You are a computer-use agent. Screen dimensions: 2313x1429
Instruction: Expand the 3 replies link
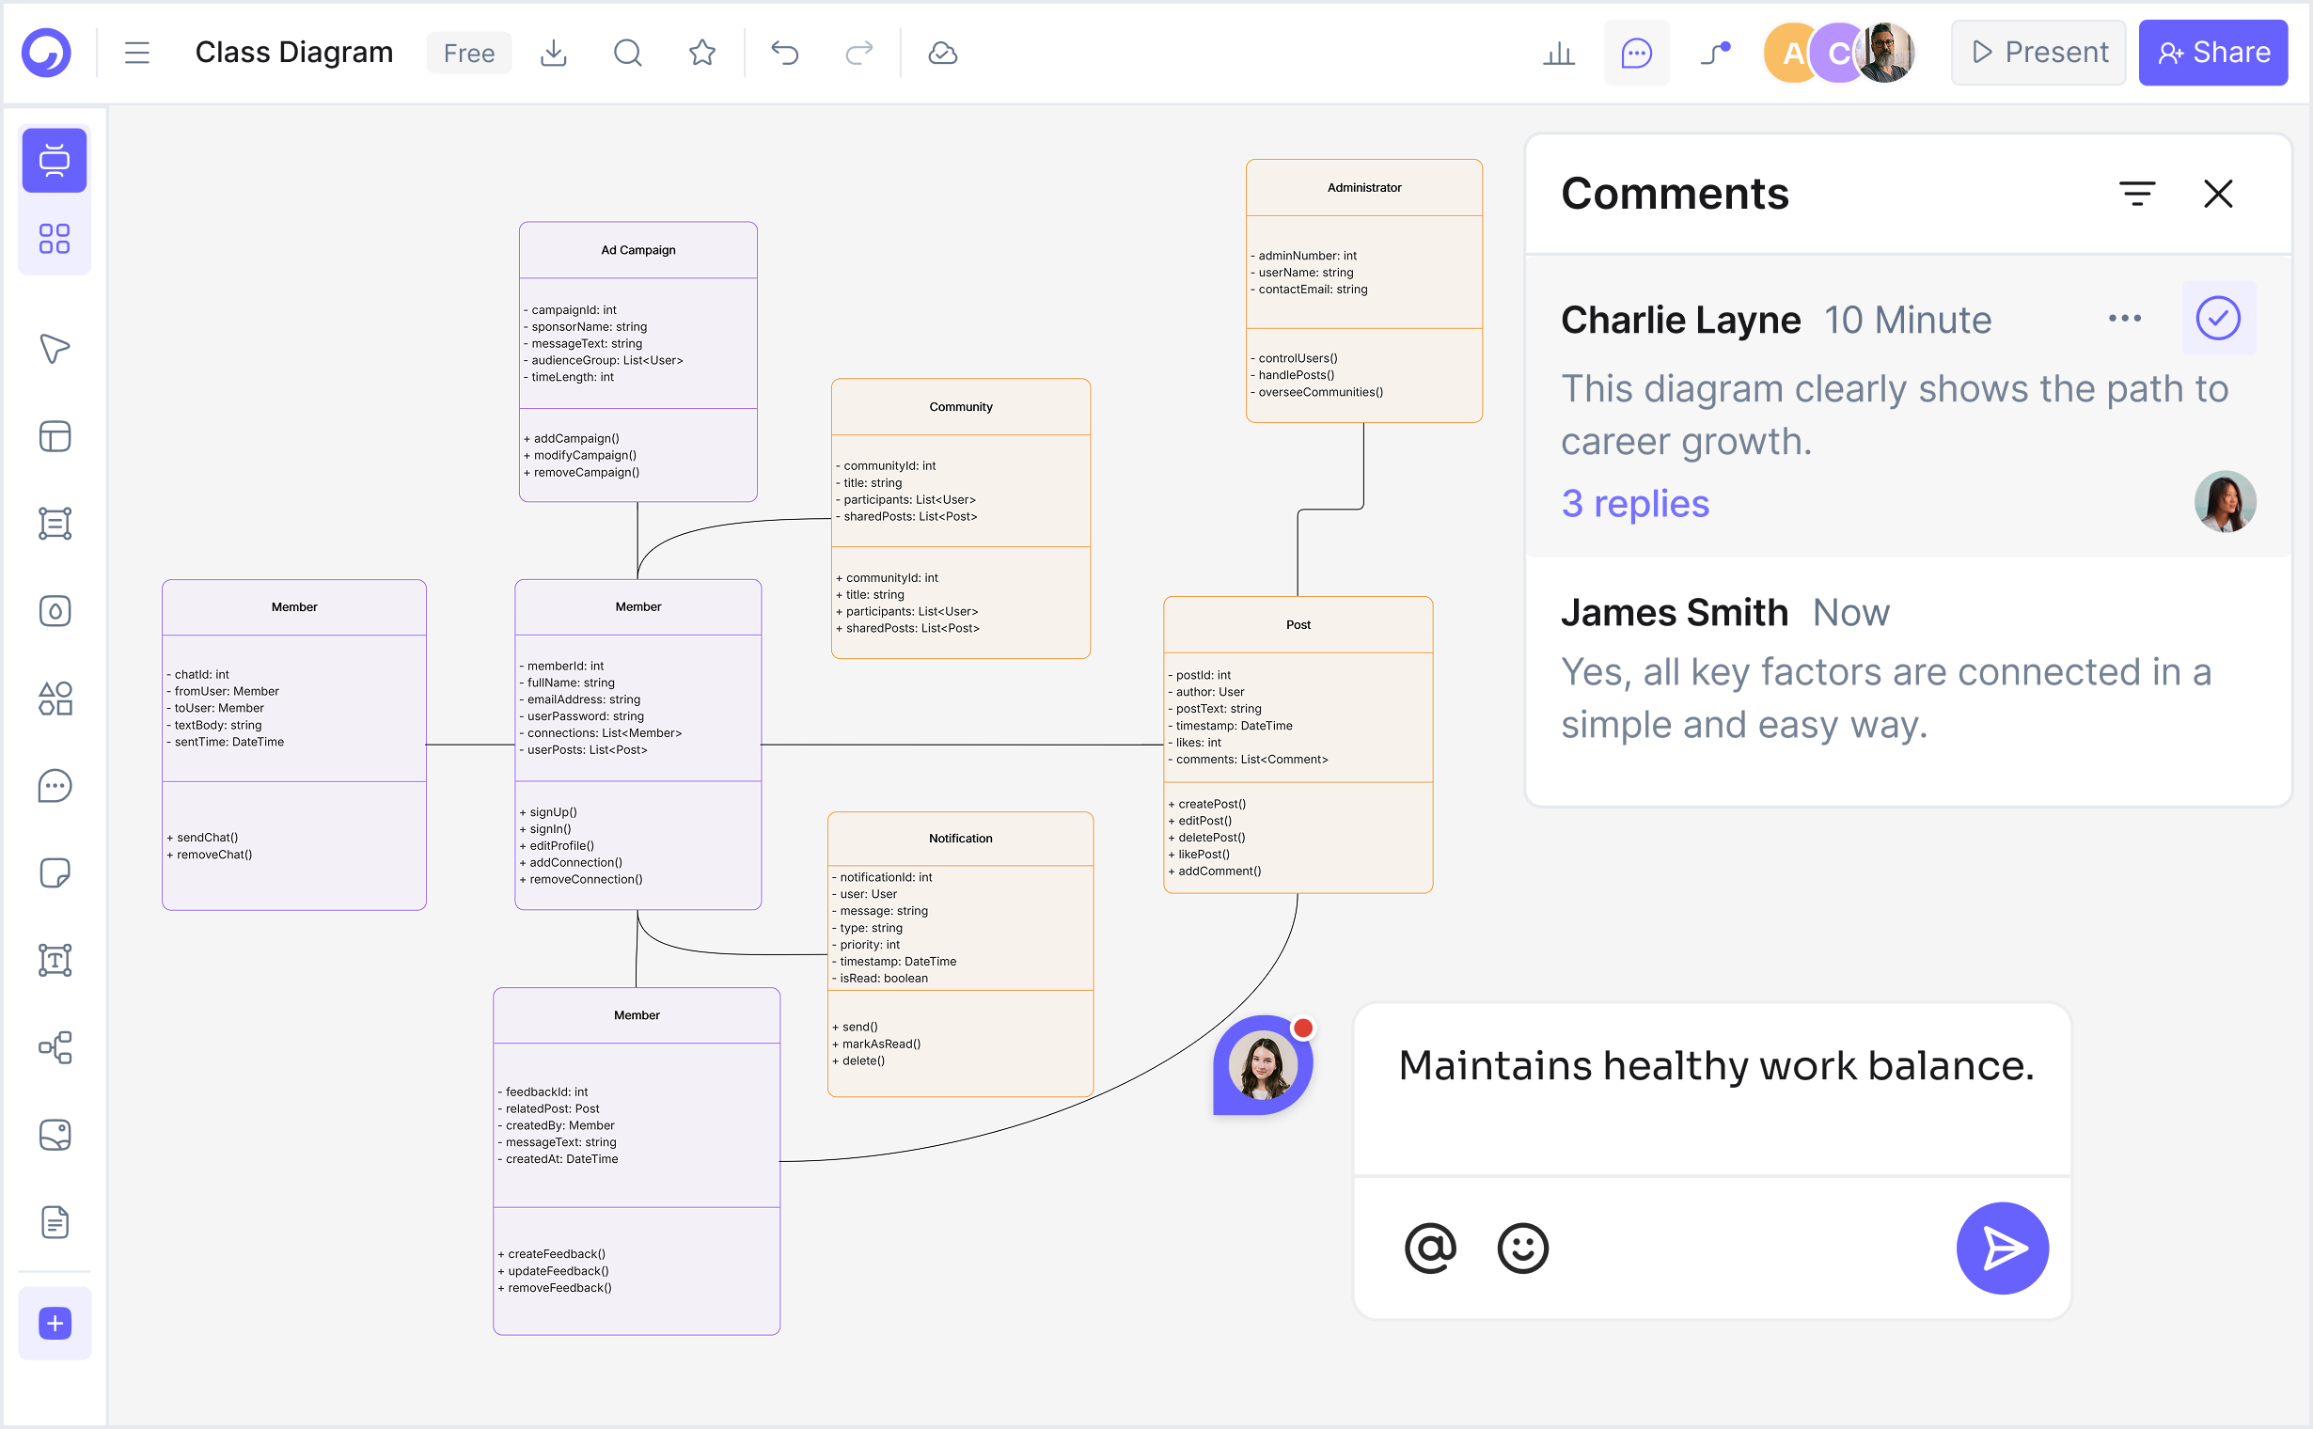(x=1634, y=504)
